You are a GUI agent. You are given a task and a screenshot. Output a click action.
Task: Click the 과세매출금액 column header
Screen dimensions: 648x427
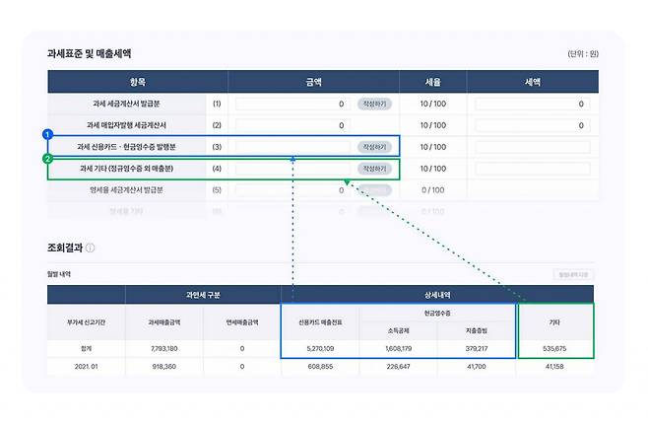point(164,321)
